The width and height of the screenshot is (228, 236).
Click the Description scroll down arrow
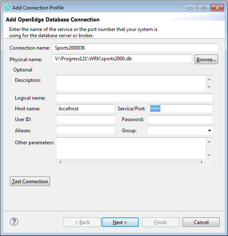(x=209, y=87)
